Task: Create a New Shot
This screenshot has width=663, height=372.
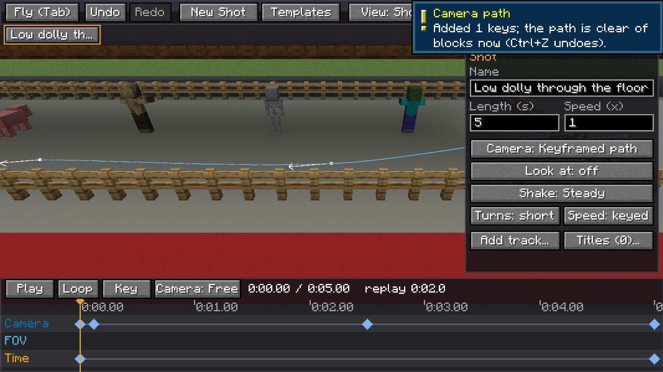Action: (218, 12)
